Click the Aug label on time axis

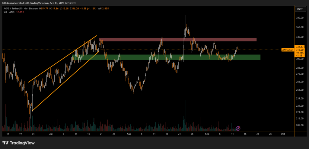129,133
